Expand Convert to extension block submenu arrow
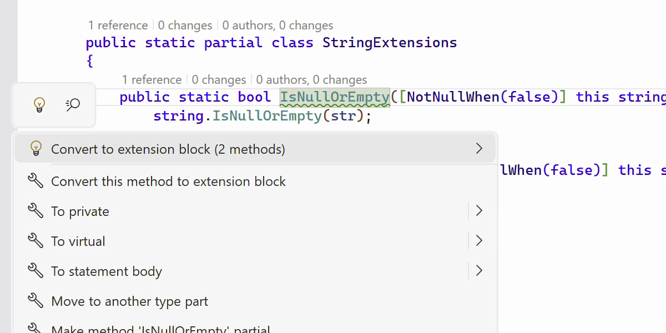Image resolution: width=666 pixels, height=333 pixels. 479,149
